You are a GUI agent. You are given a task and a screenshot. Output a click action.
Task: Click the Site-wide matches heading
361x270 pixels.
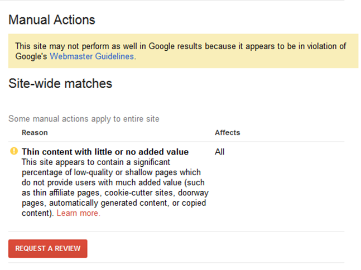60,84
